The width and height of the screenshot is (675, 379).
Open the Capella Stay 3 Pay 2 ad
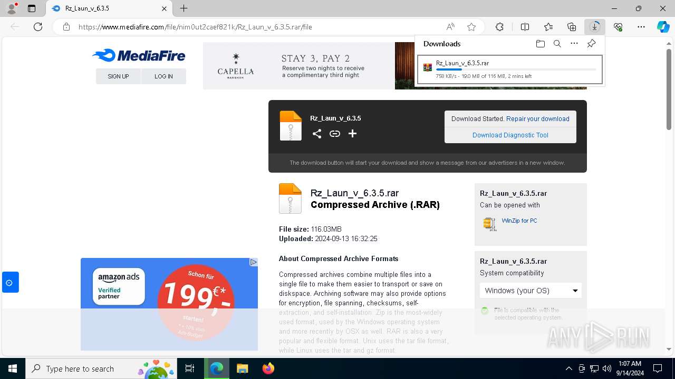[x=299, y=66]
